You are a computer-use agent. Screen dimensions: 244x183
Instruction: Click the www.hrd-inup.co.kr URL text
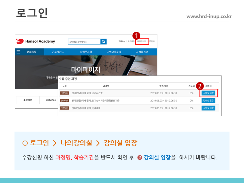click(209, 16)
